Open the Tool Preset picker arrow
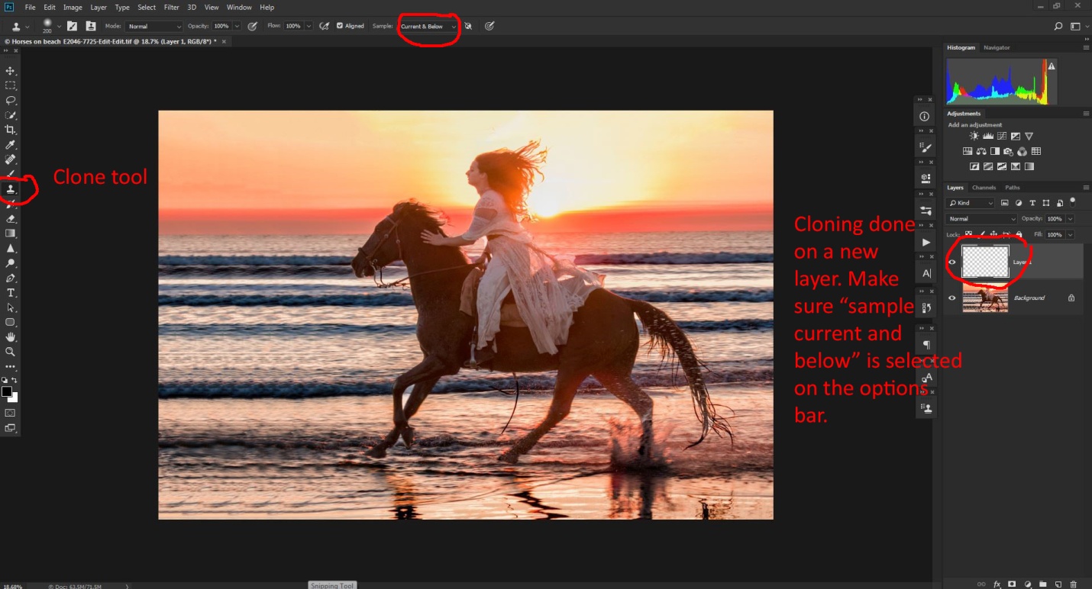 (27, 26)
